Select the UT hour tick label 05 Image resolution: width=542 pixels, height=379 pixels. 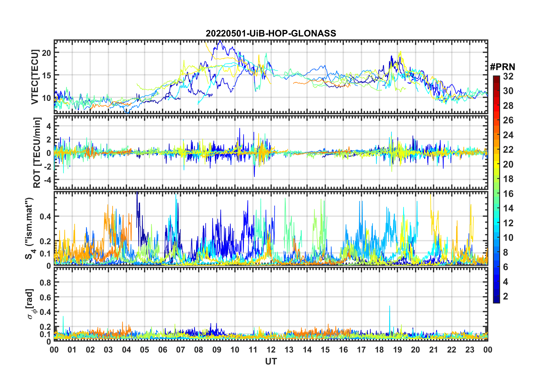(144, 350)
